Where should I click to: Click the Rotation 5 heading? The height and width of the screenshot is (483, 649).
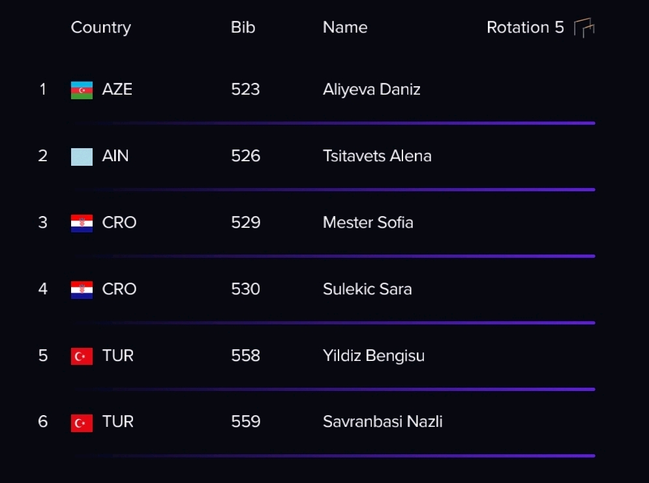[525, 27]
